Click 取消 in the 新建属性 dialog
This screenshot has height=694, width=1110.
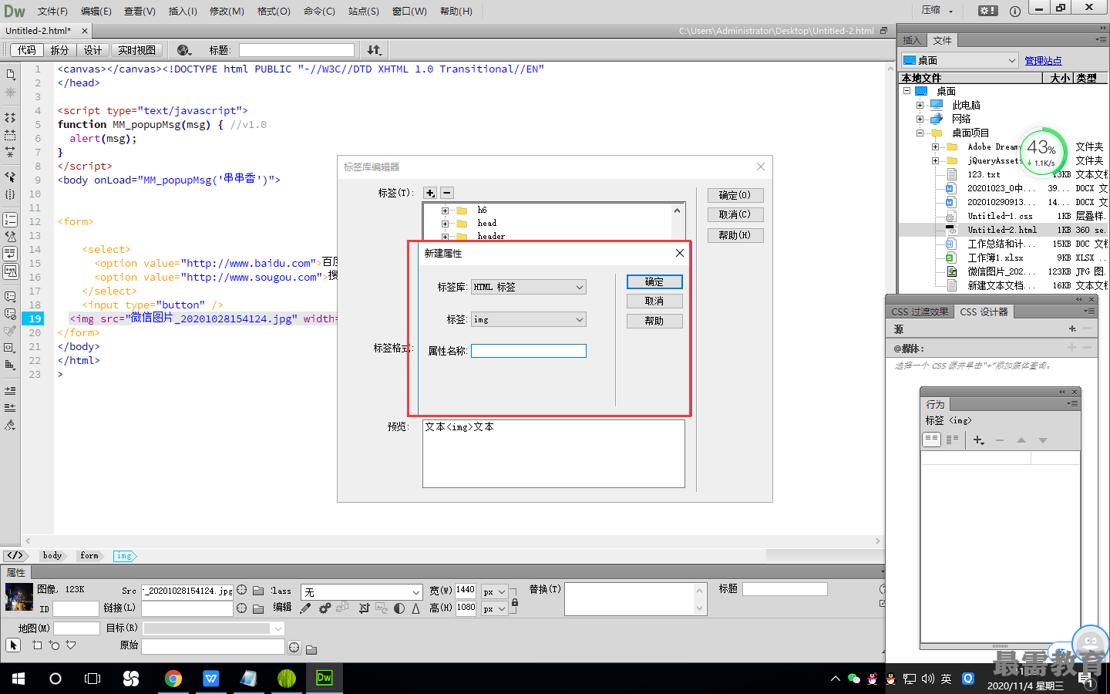654,302
